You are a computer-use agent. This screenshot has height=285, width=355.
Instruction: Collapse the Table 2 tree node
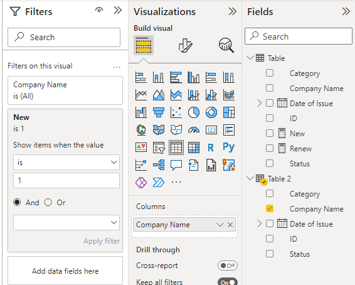[x=250, y=178]
